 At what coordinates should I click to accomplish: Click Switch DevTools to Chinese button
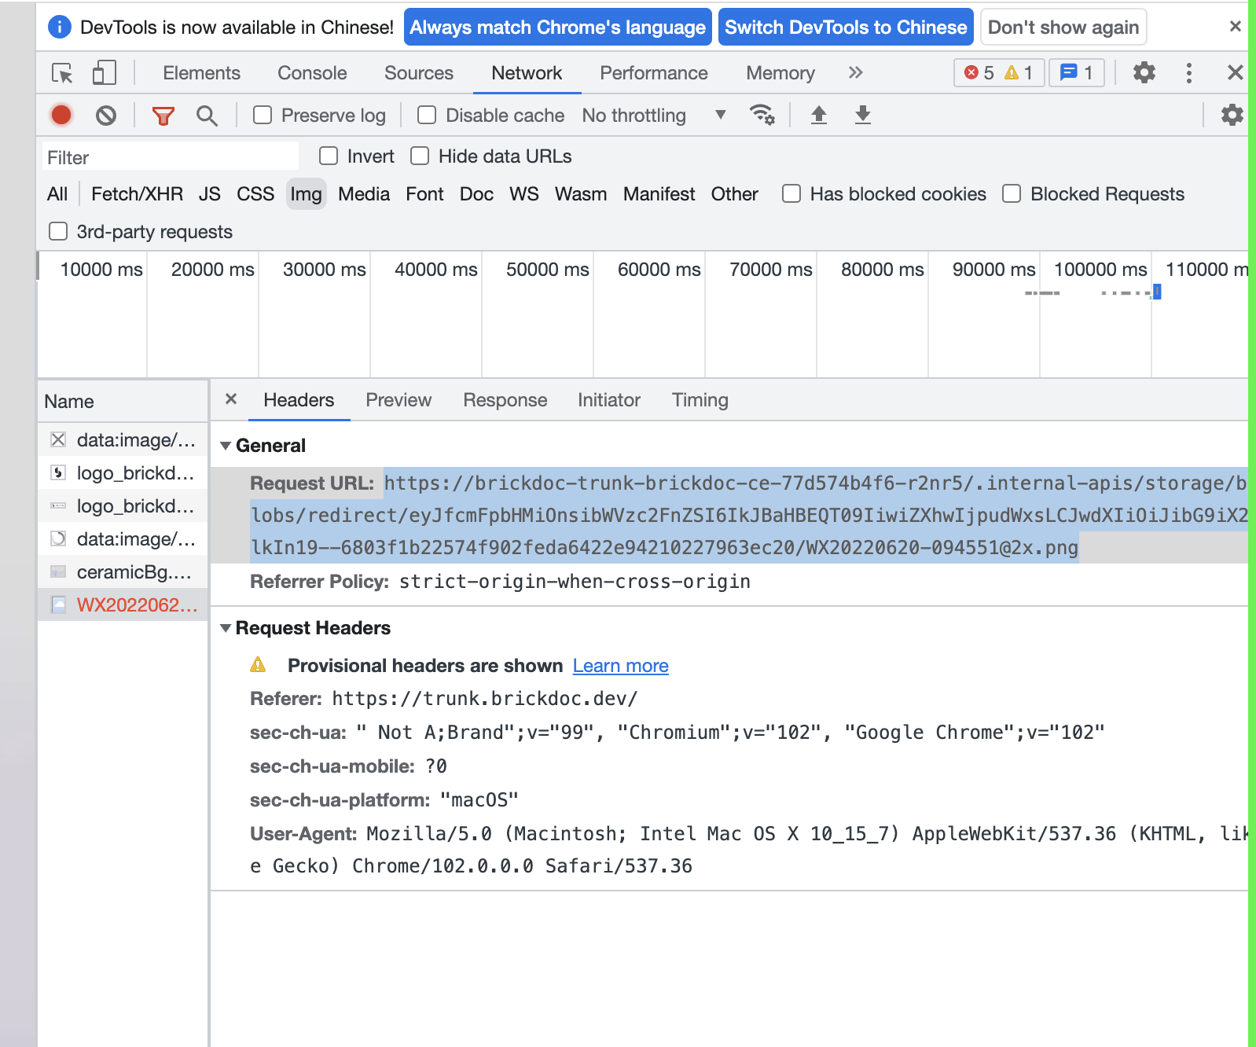(846, 28)
